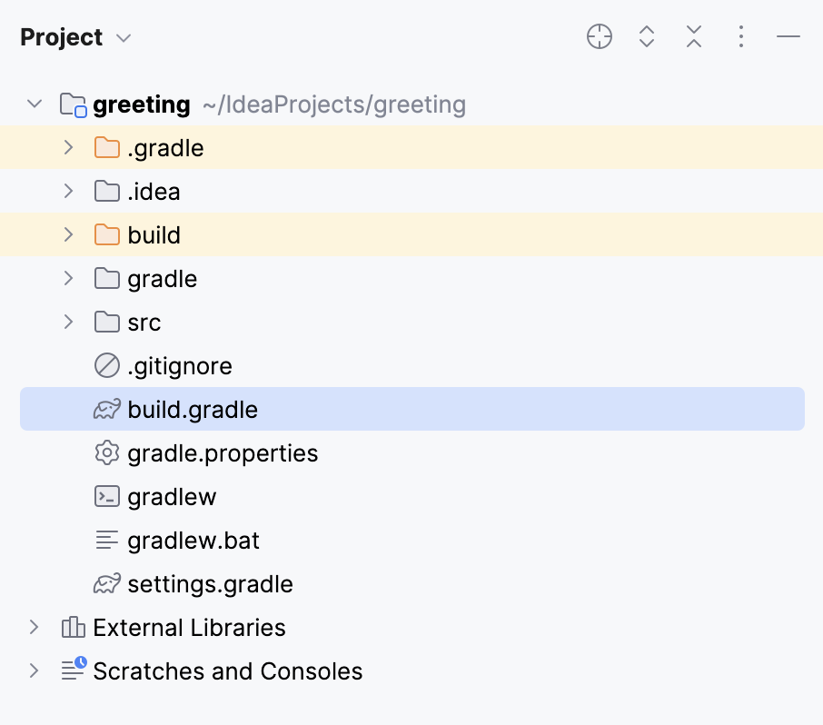Click the Scratches and Consoles clock icon
The height and width of the screenshot is (725, 823).
coord(73,670)
